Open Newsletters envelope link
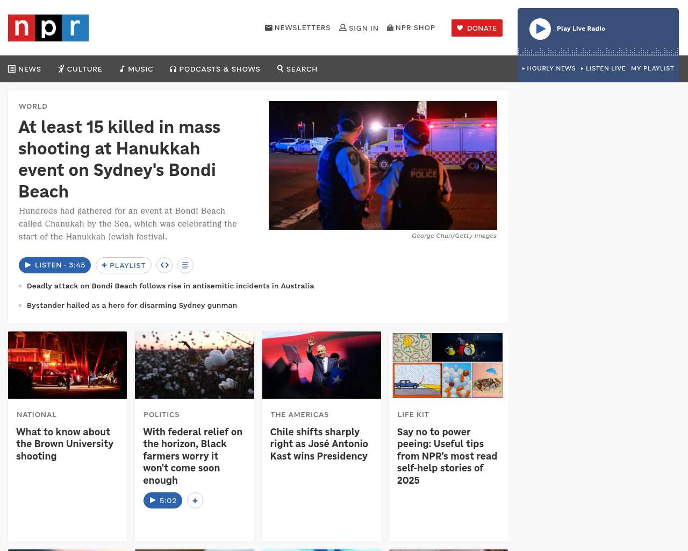The height and width of the screenshot is (551, 688). (298, 28)
